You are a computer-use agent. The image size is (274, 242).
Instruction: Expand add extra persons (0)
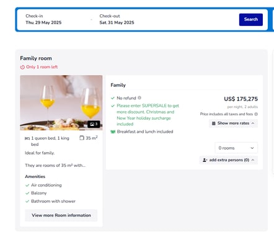[x=229, y=160]
